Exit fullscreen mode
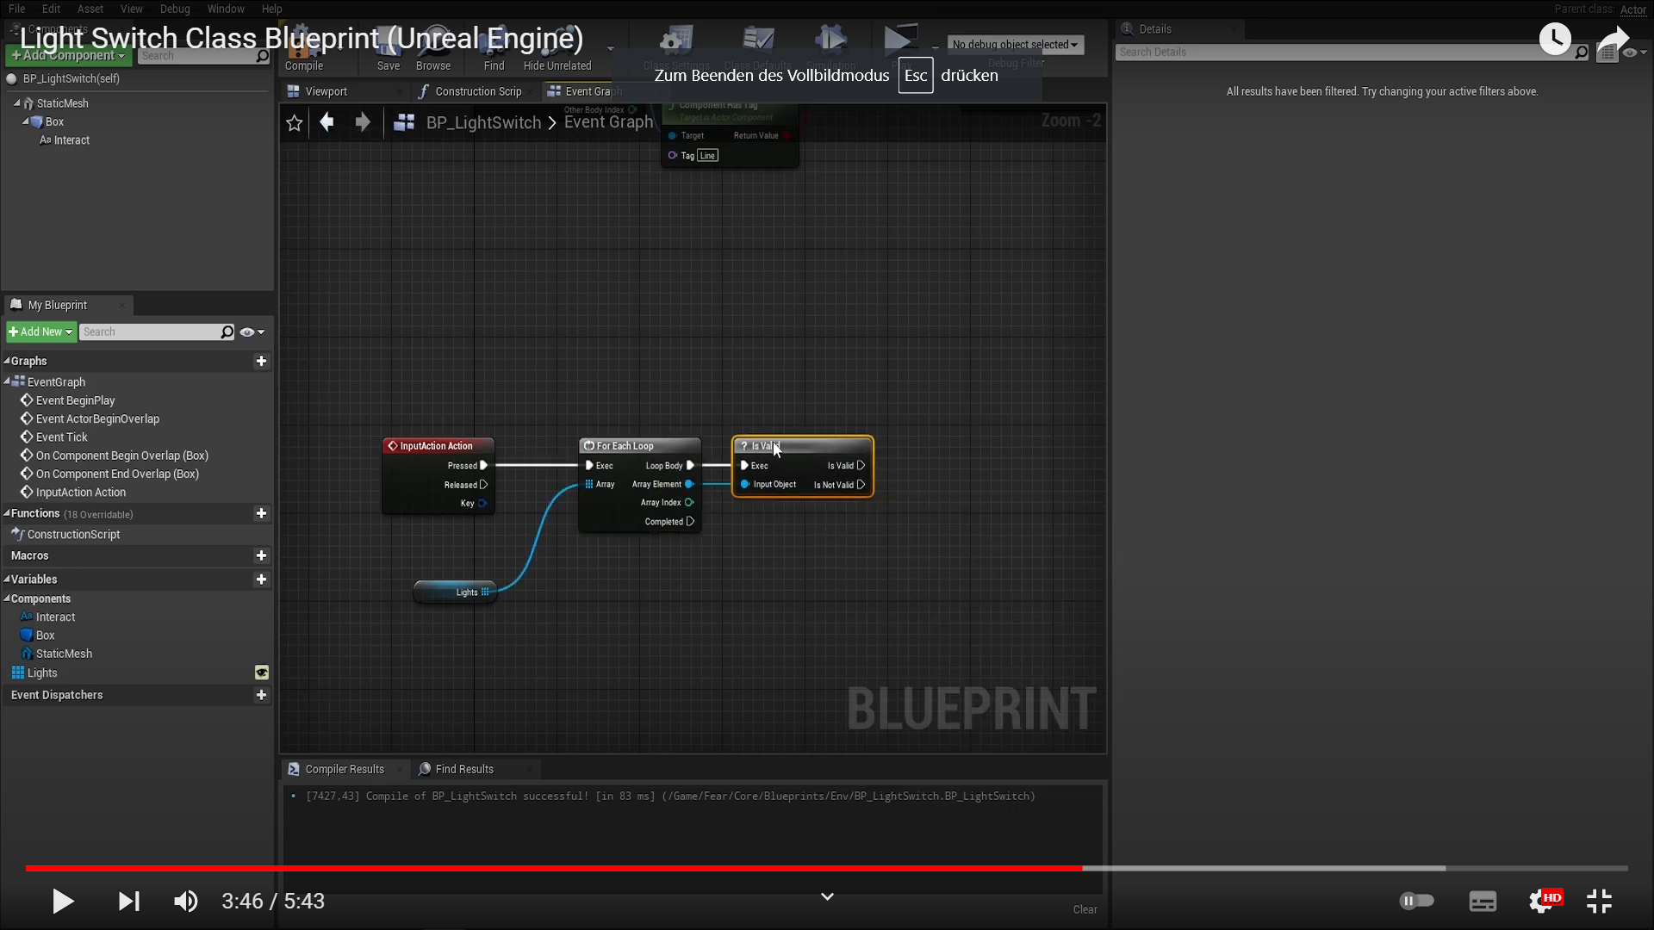1654x930 pixels. 1599,901
